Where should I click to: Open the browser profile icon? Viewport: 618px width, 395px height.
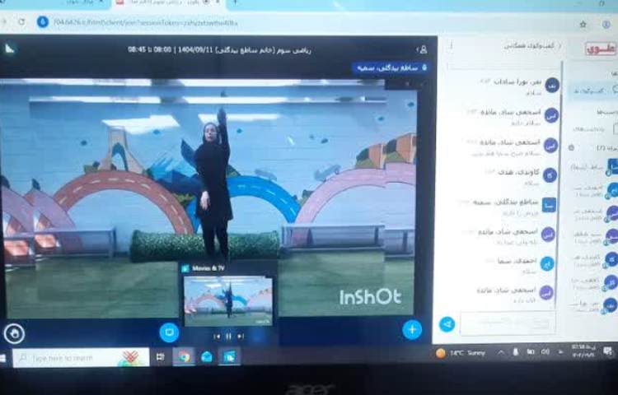(606, 24)
